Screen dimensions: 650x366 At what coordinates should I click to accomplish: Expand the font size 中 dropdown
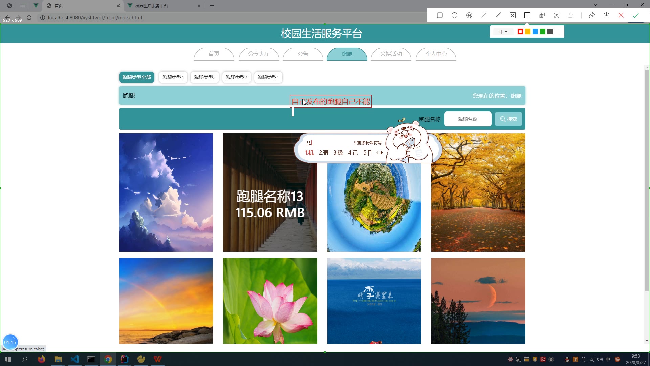coord(503,32)
